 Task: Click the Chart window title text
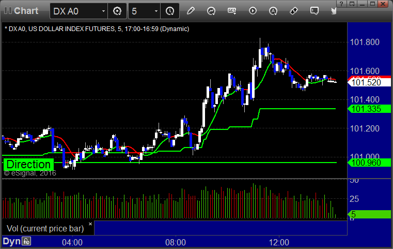26,11
